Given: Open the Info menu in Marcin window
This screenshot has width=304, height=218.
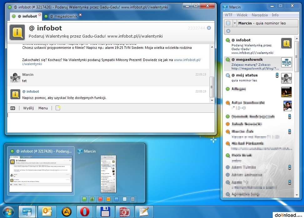Looking at the screenshot, I should [275, 15].
